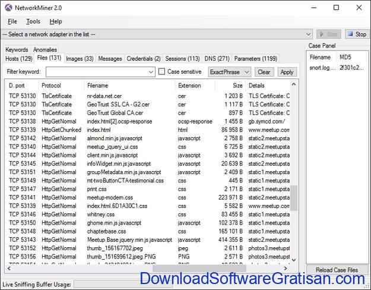Open the ExactPhrase match mode dropdown
371x290 pixels.
pyautogui.click(x=229, y=72)
